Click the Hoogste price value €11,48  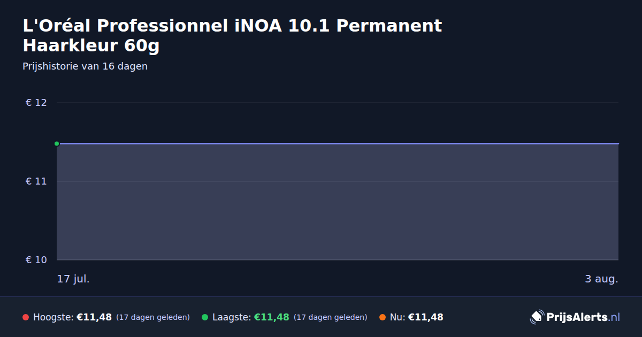(94, 317)
